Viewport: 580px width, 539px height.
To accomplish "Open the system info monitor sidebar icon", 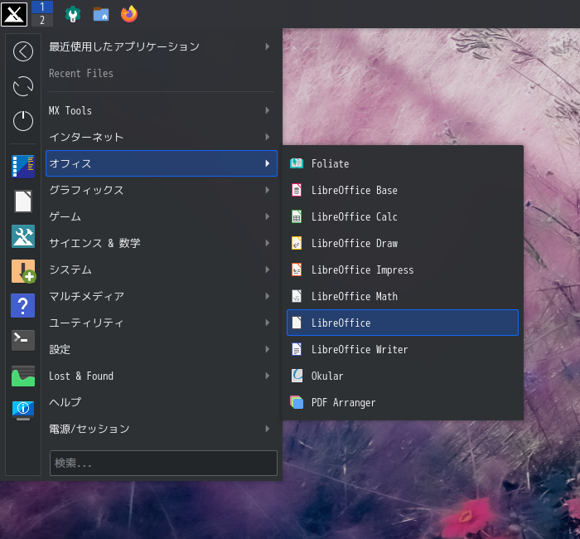I will click(23, 410).
